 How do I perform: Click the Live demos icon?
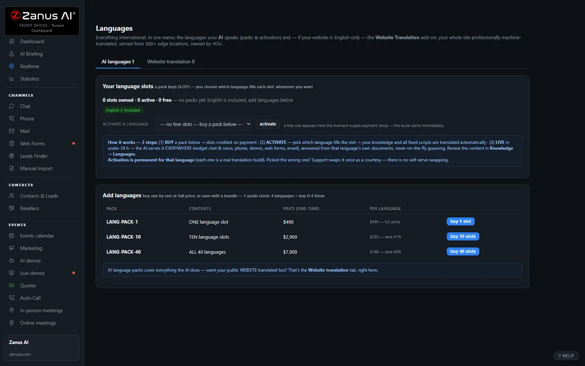tap(12, 273)
